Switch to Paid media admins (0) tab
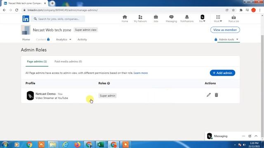264x148 pixels. pos(68,62)
